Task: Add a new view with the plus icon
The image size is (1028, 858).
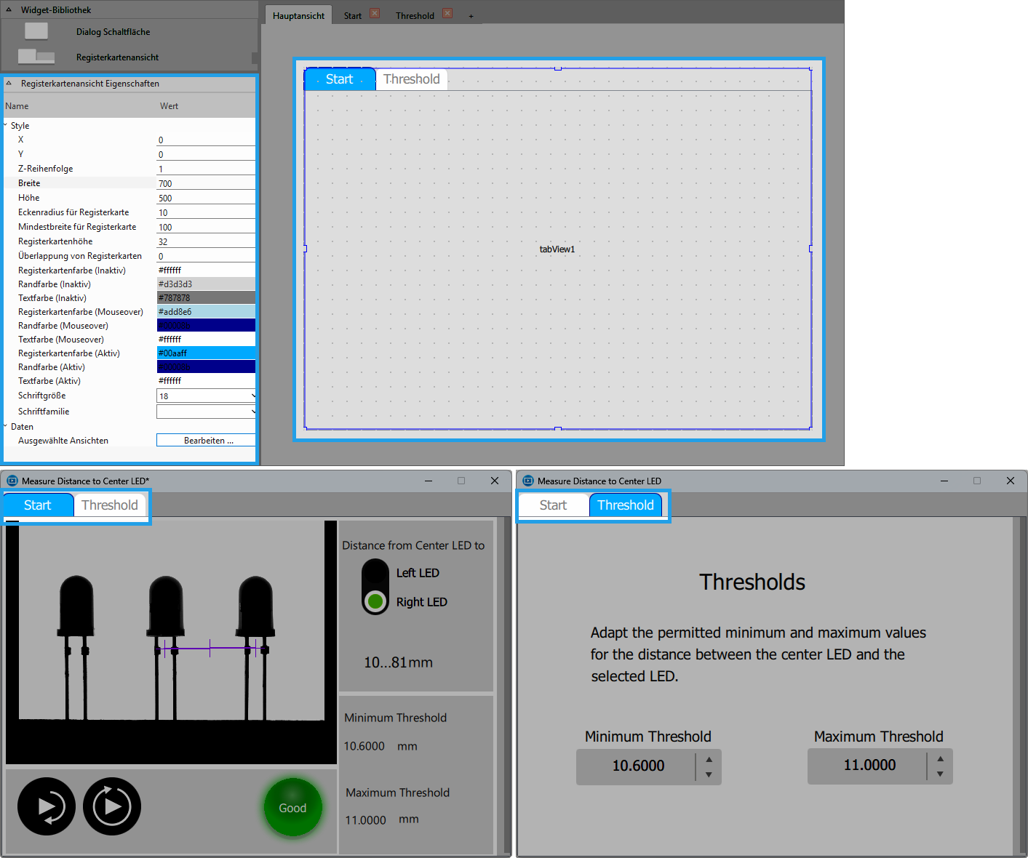Action: click(x=471, y=16)
